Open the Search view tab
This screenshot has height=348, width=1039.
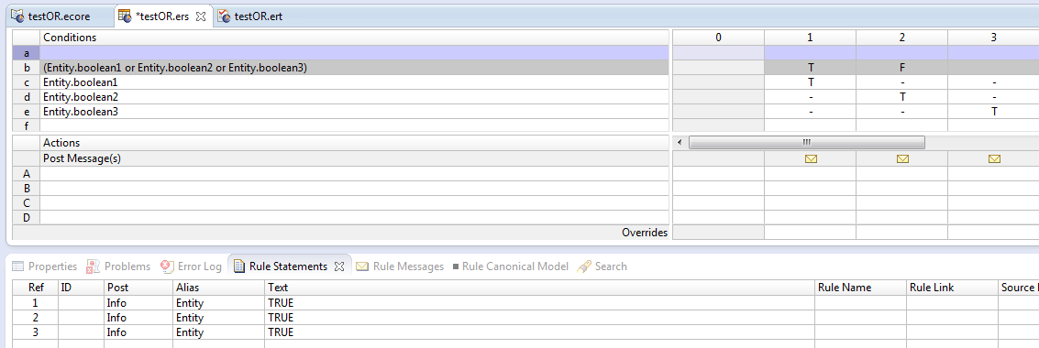(602, 266)
